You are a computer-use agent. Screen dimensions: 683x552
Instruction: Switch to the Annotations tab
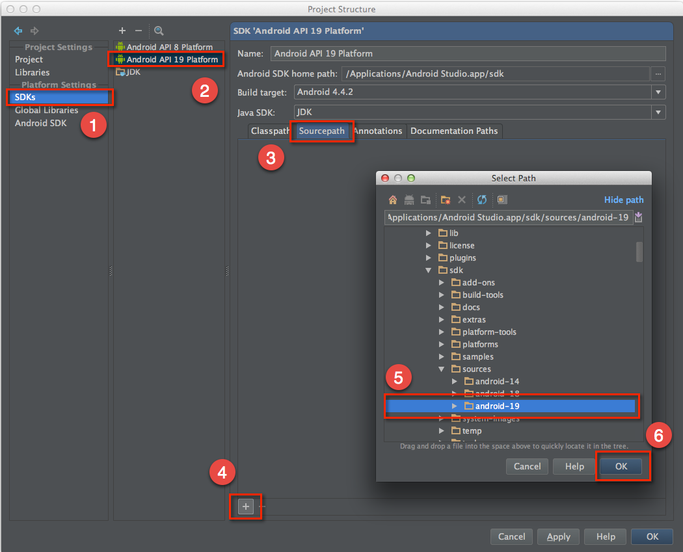(x=379, y=131)
